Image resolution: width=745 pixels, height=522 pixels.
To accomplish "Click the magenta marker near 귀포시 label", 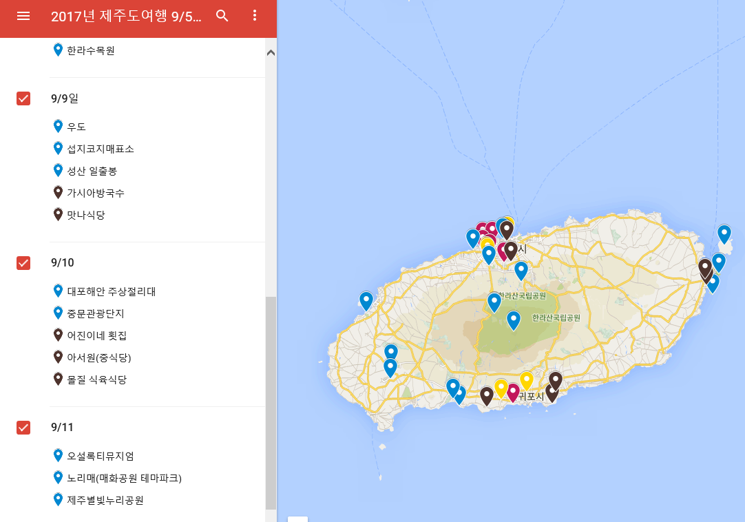I will click(513, 393).
